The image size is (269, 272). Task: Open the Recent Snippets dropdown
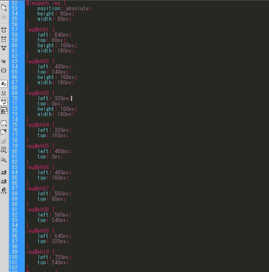[x=4, y=150]
